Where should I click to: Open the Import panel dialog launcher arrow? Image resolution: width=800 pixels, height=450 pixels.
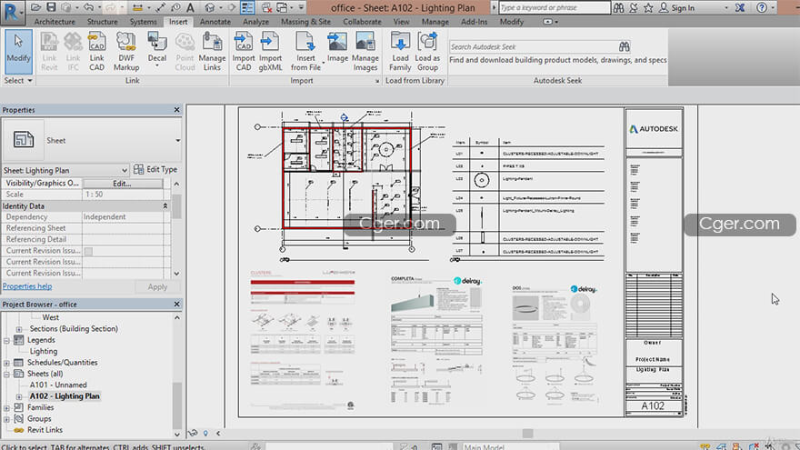377,81
